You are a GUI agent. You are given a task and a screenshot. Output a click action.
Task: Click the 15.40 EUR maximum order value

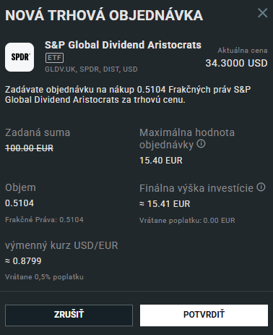point(161,161)
